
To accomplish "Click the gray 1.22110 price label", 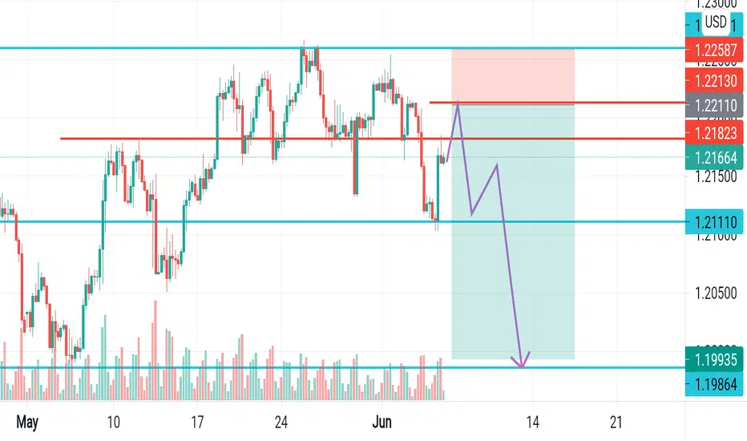I will [x=714, y=105].
